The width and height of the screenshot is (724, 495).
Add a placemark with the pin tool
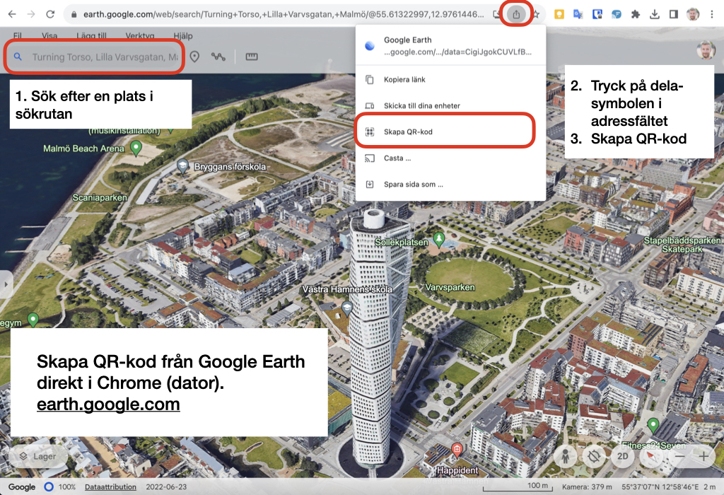195,57
